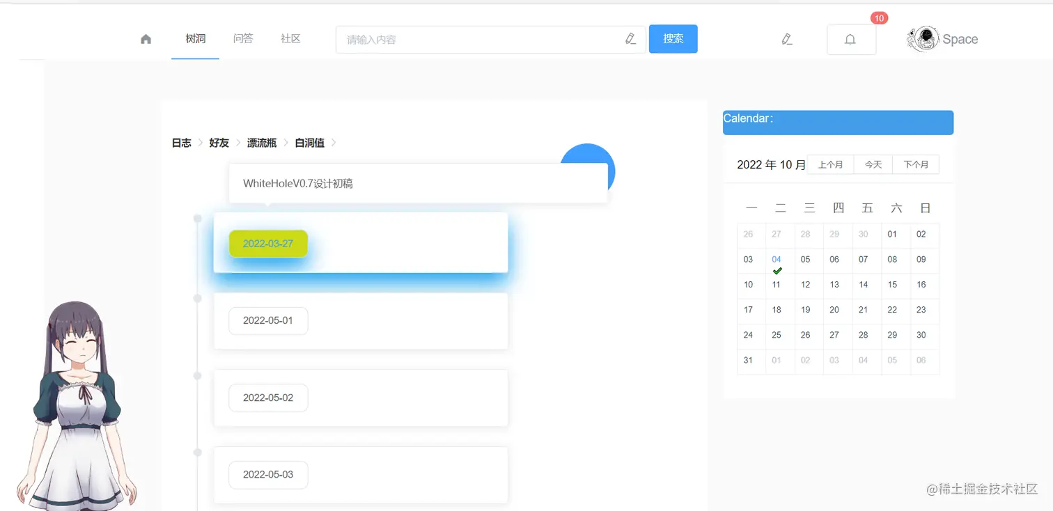This screenshot has height=511, width=1053.
Task: Expand the chevron after 白洞值 breadcrumb
Action: coord(333,143)
